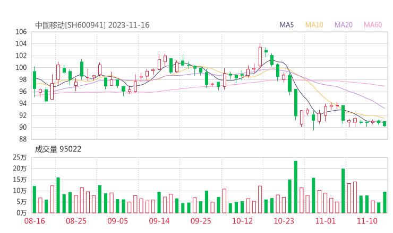Click the 0万 volume axis label
Screen dimensions: 393x233
pyautogui.click(x=22, y=213)
